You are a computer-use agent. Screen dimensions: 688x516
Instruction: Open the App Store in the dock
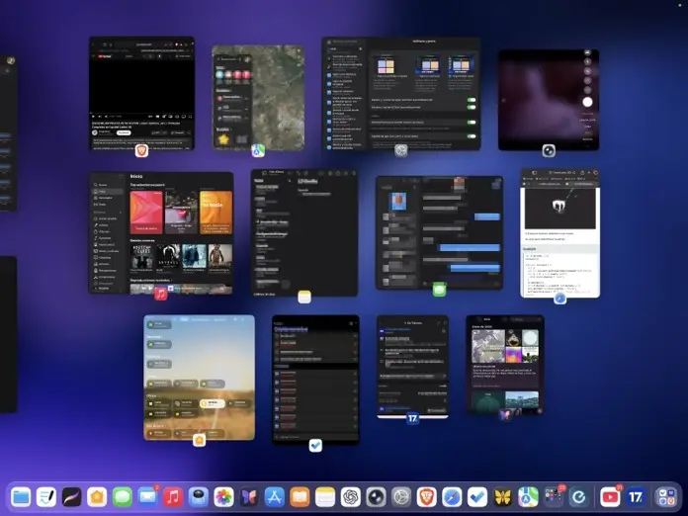click(274, 497)
